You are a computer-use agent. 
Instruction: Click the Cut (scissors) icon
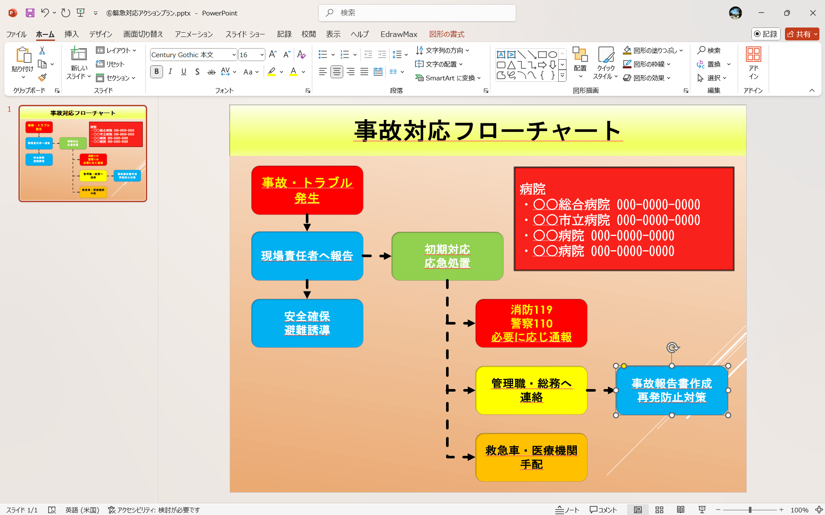tap(42, 50)
